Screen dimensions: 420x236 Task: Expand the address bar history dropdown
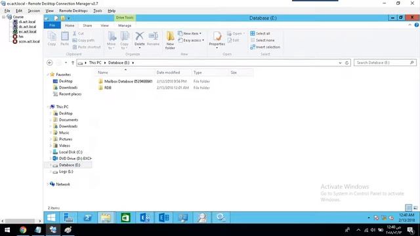[340, 63]
